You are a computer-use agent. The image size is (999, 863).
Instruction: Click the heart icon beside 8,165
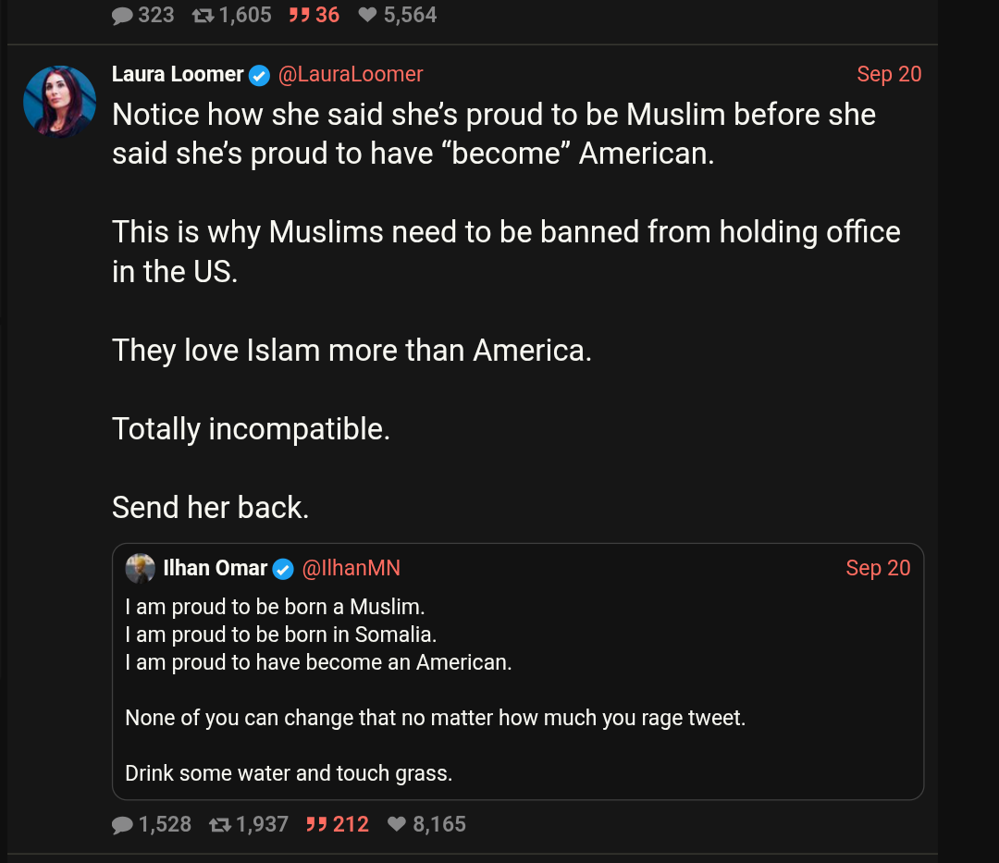coord(397,824)
